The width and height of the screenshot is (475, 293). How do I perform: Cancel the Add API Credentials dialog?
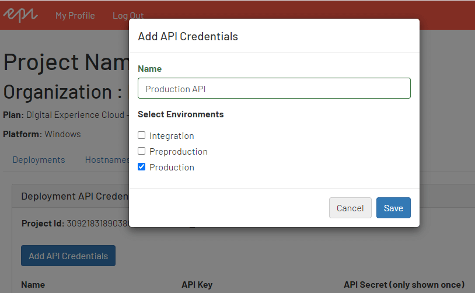350,208
